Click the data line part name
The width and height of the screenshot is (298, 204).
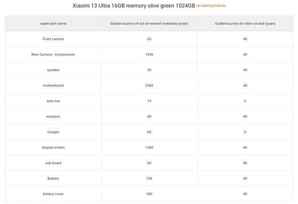(53, 101)
